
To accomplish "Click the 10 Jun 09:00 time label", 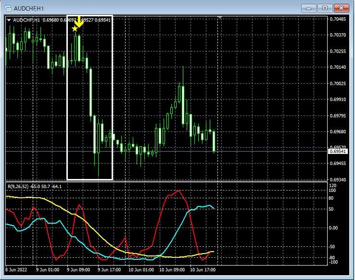I will 172,270.
